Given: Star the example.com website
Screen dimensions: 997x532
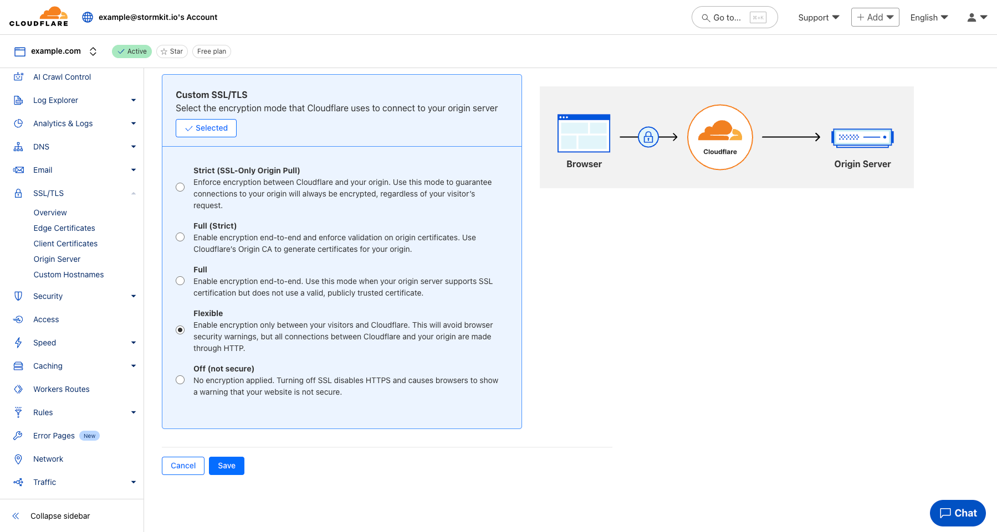Looking at the screenshot, I should 172,51.
